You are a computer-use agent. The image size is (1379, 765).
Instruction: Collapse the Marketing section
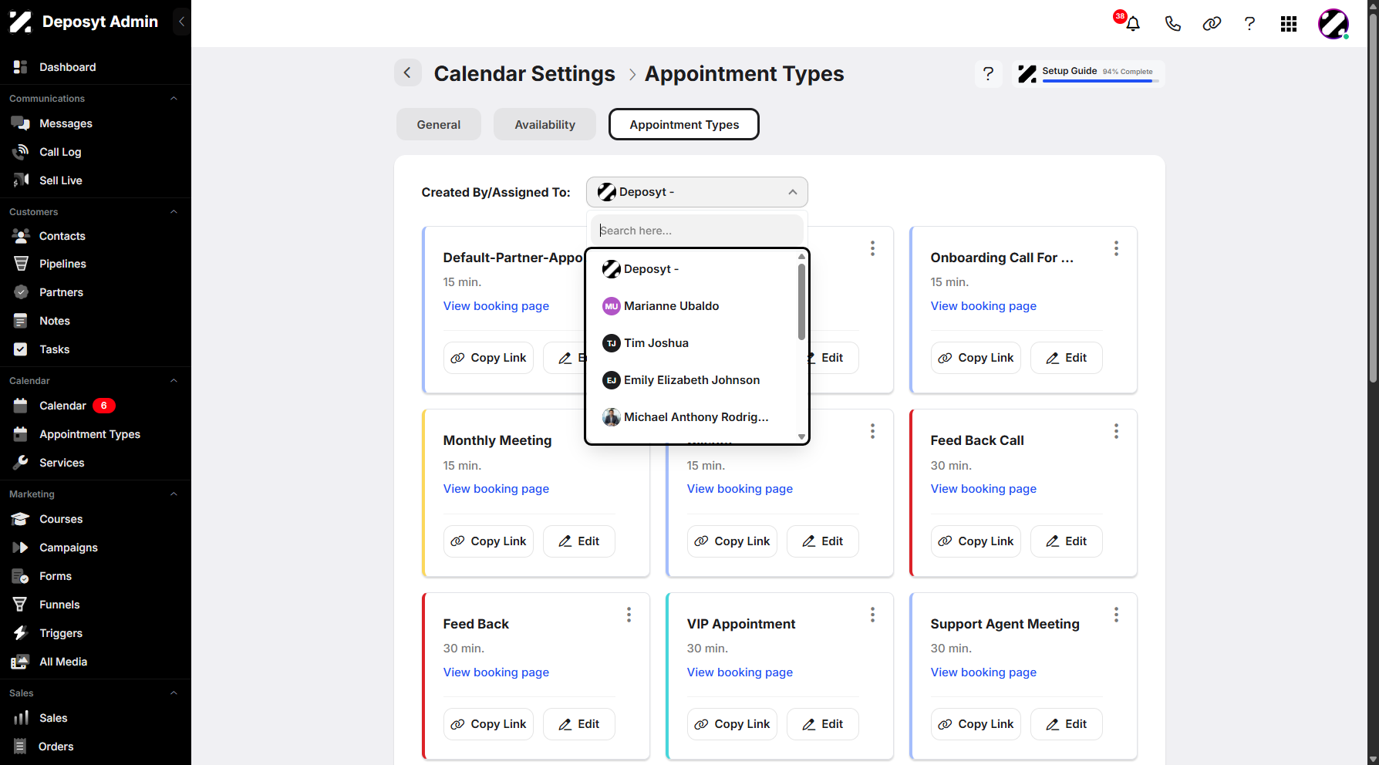coord(174,494)
